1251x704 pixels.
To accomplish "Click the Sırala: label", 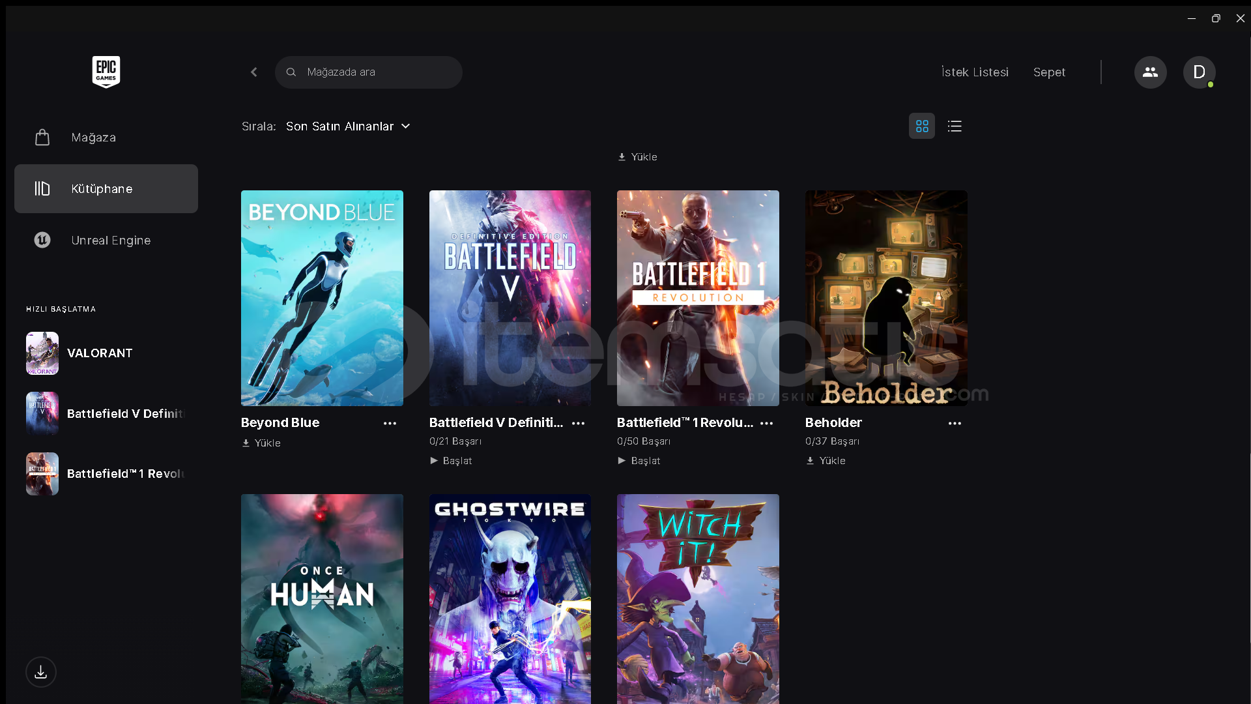I will pos(259,126).
